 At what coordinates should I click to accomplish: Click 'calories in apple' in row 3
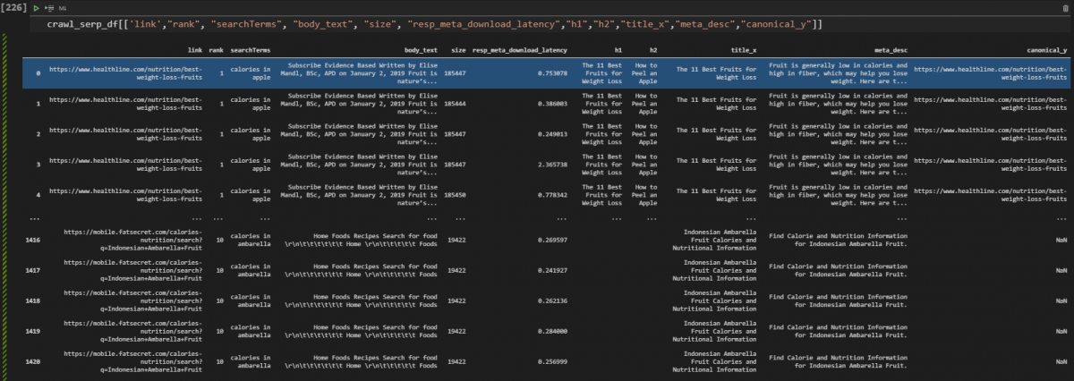pyautogui.click(x=251, y=165)
